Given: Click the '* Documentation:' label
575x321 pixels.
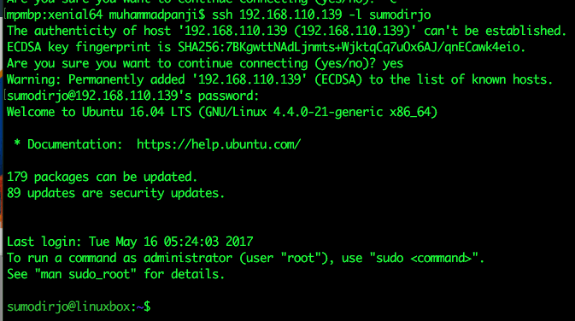Looking at the screenshot, I should point(68,144).
